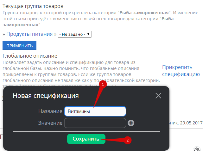209x151 pixels.
Task: Save the specification with Сохранить
Action: coord(86,139)
